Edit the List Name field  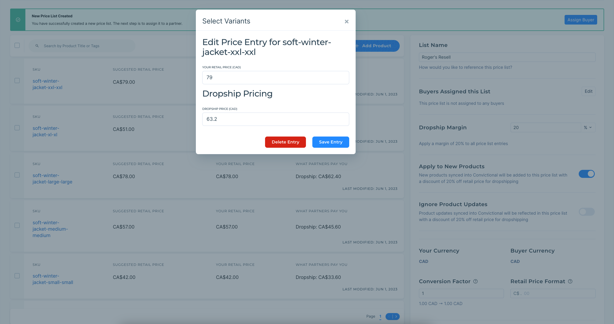point(507,57)
